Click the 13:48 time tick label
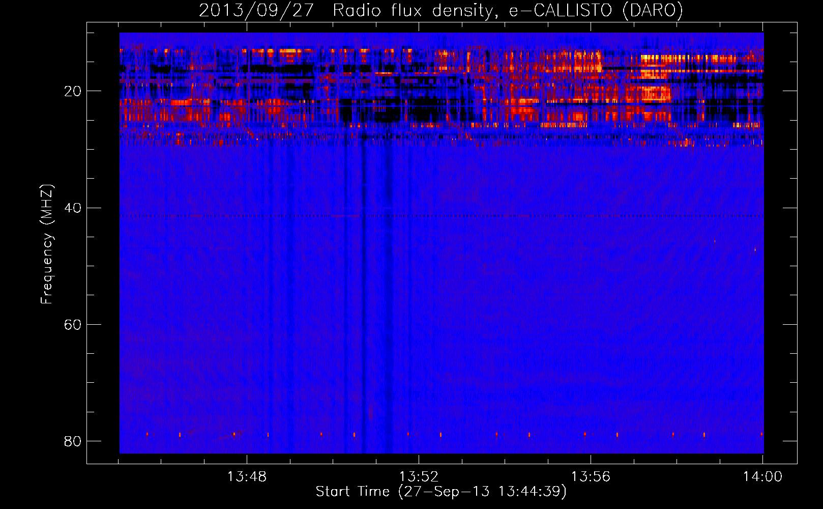 [x=247, y=477]
